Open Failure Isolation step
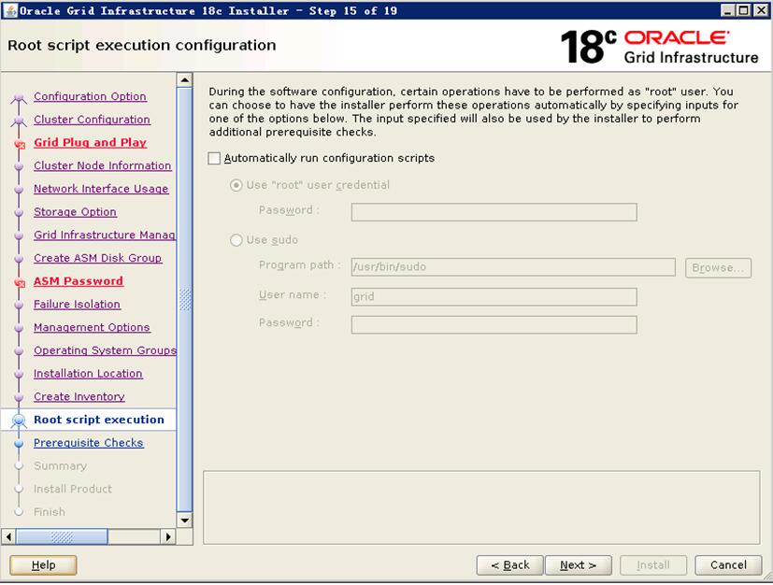The width and height of the screenshot is (773, 585). click(77, 305)
